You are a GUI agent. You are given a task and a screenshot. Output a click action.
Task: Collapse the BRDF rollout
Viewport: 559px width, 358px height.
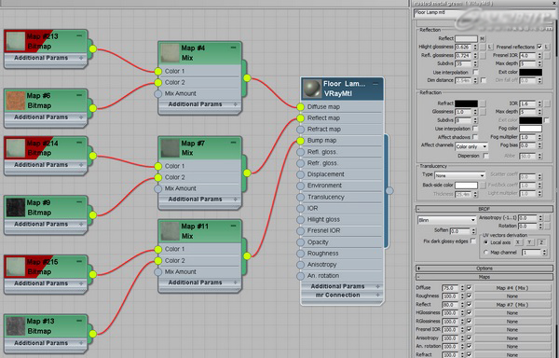point(484,209)
